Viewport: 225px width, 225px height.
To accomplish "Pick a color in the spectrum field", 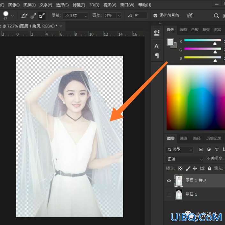I will coord(196,98).
